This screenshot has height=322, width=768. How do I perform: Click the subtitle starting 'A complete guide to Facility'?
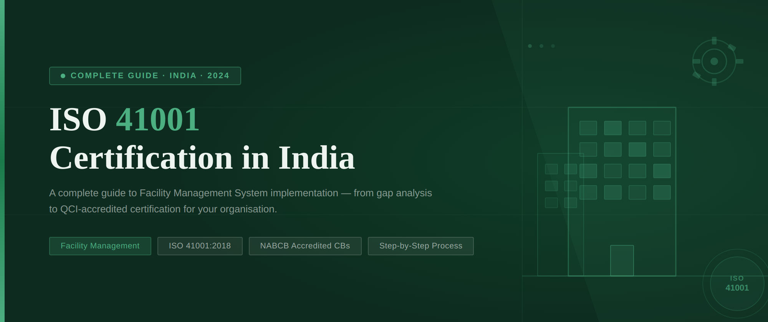point(241,201)
